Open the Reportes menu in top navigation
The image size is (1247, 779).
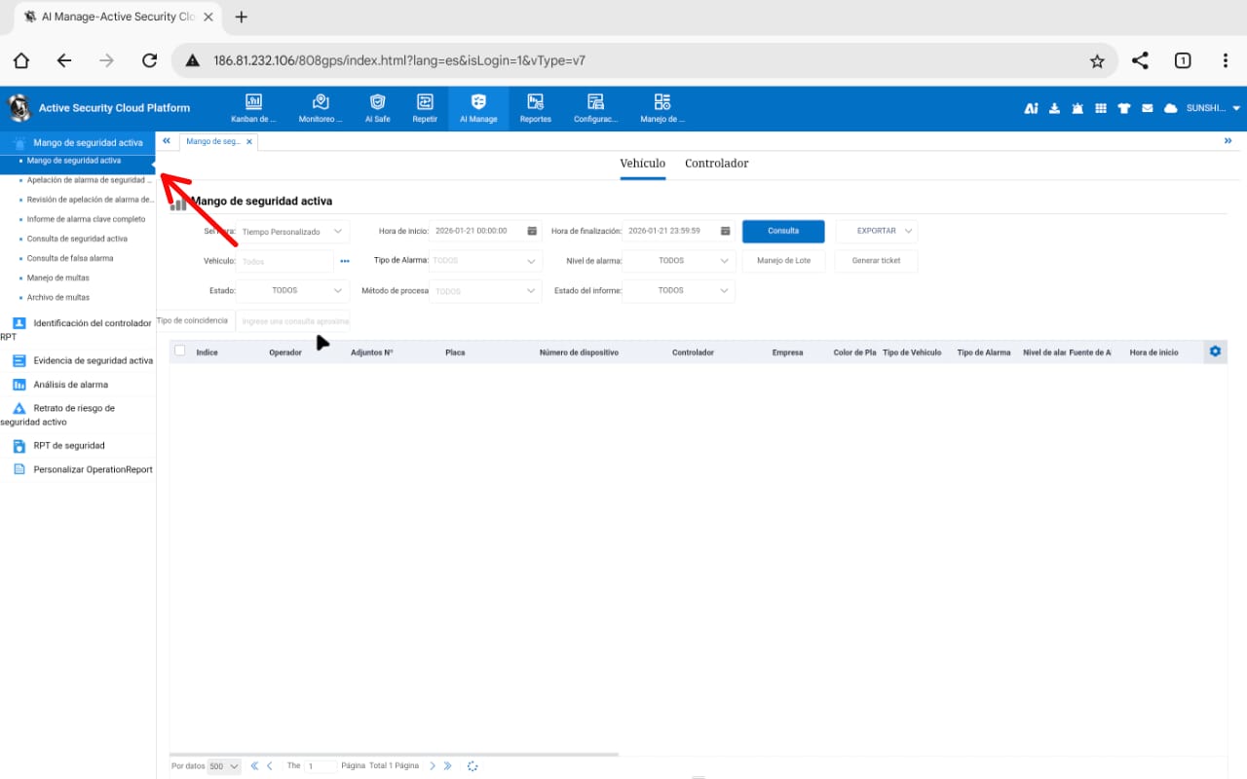click(535, 107)
